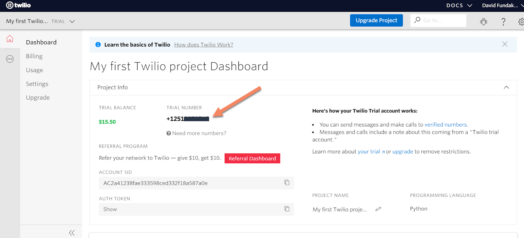Open the your trial link
524x238 pixels.
pos(371,151)
